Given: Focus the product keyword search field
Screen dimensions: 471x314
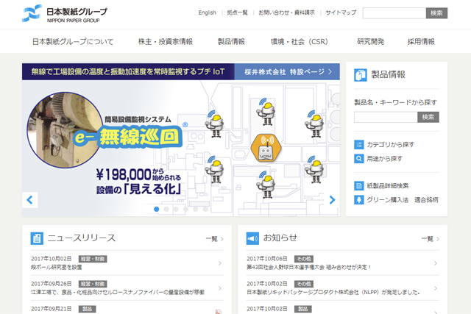Looking at the screenshot, I should (x=386, y=117).
